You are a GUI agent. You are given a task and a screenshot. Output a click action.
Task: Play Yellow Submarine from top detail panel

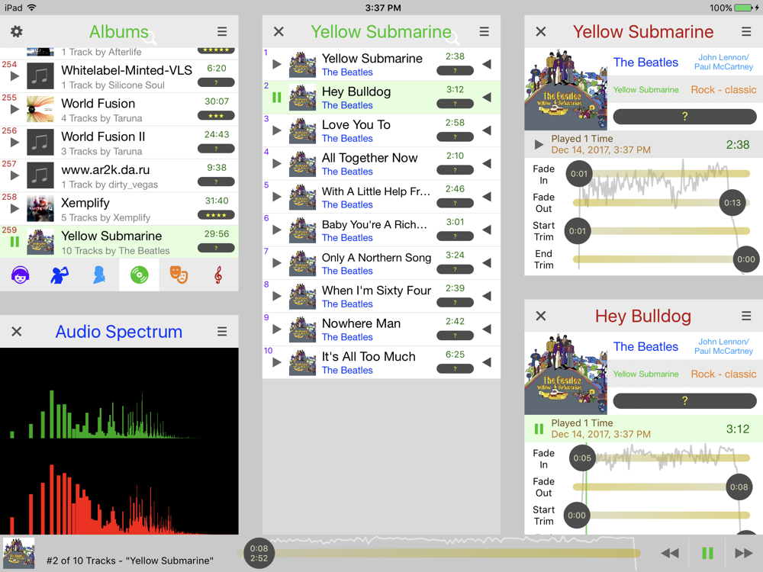click(539, 144)
